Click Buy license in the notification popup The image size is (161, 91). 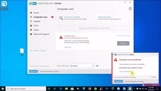click(118, 81)
